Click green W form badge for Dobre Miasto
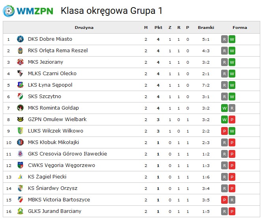Screen dimensions: 261x220 coord(232,39)
